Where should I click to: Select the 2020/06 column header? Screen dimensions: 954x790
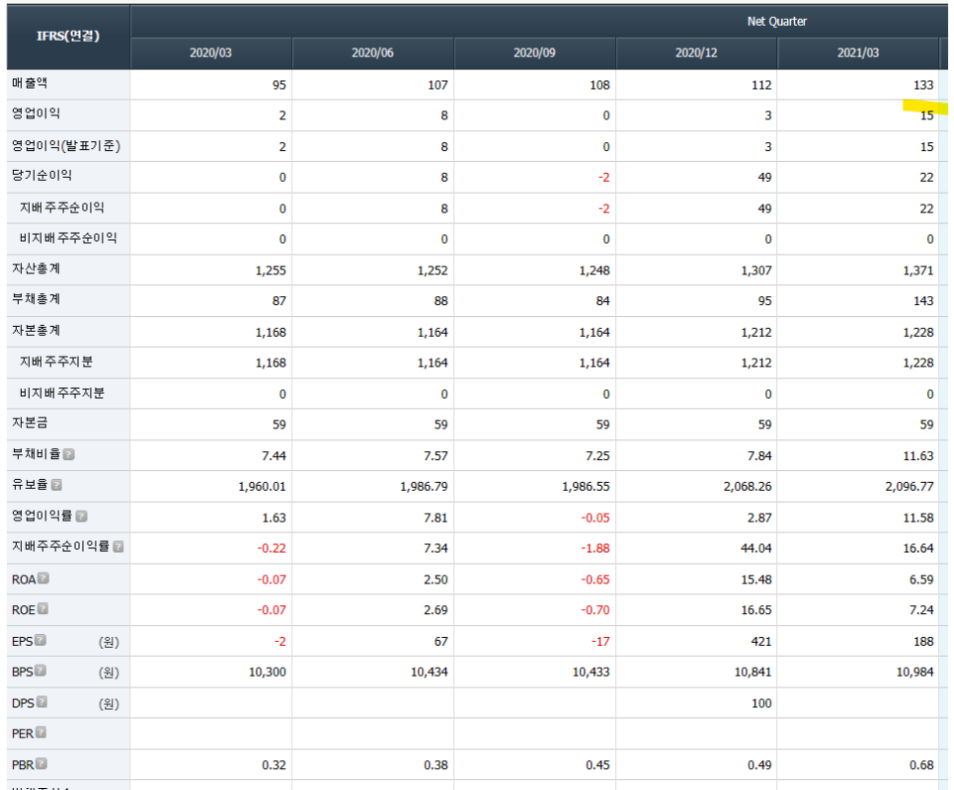pos(372,53)
